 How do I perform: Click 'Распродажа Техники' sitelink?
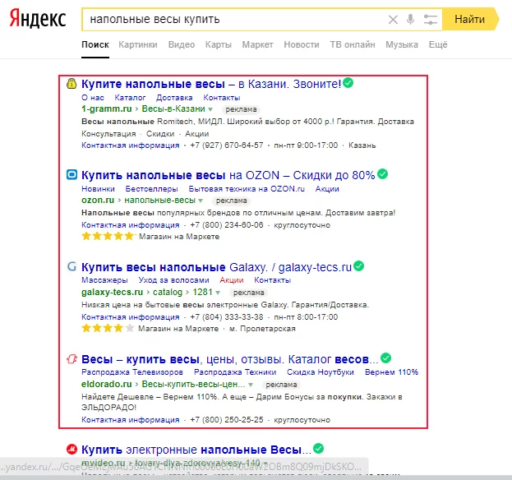235,372
